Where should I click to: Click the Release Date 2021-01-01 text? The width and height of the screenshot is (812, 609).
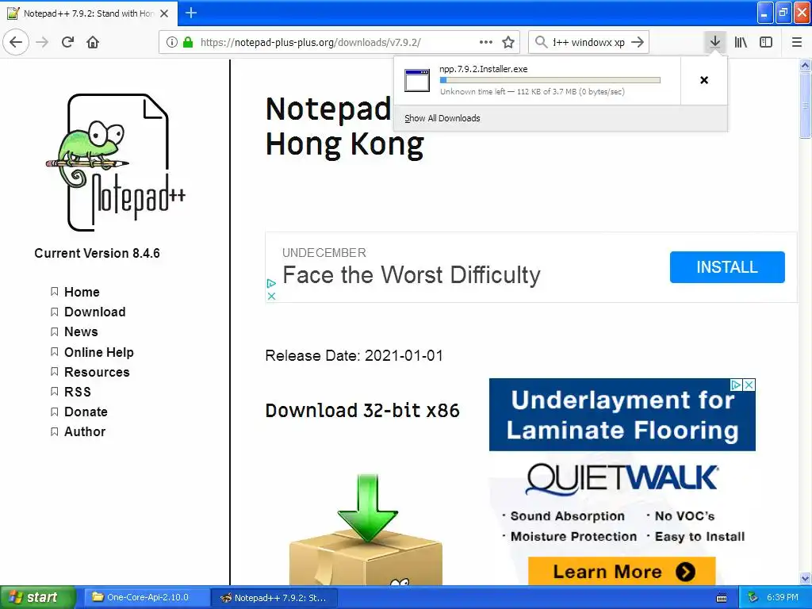click(x=354, y=356)
